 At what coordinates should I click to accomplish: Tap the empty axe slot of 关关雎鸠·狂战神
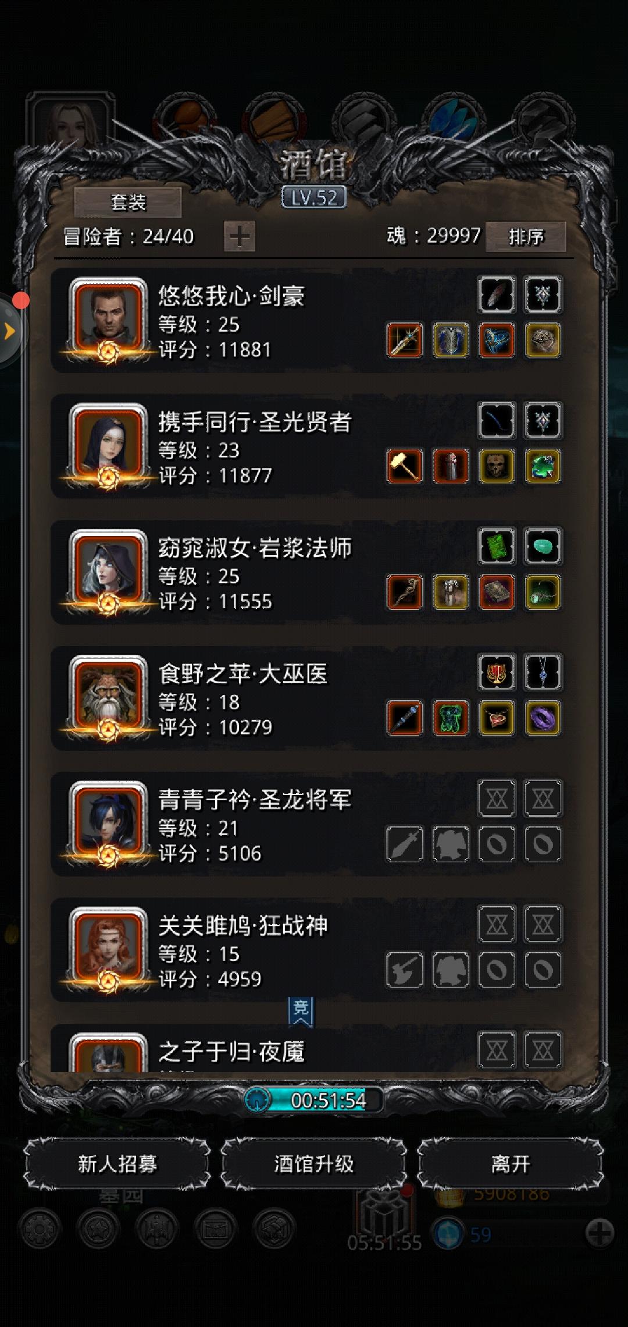405,970
